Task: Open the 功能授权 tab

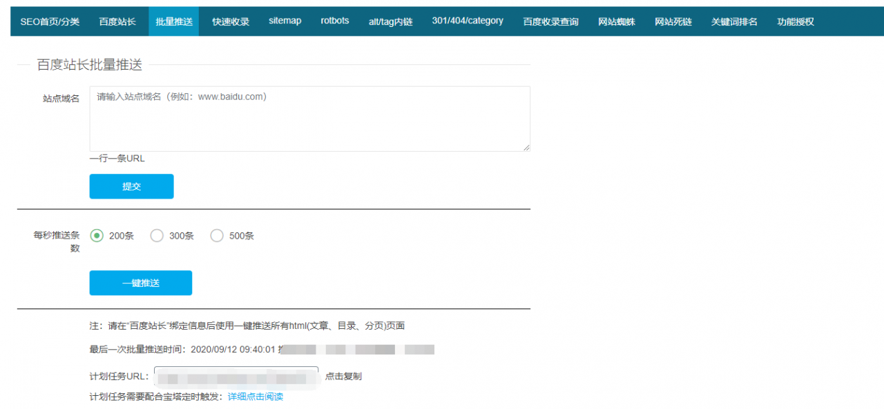Action: click(x=794, y=21)
